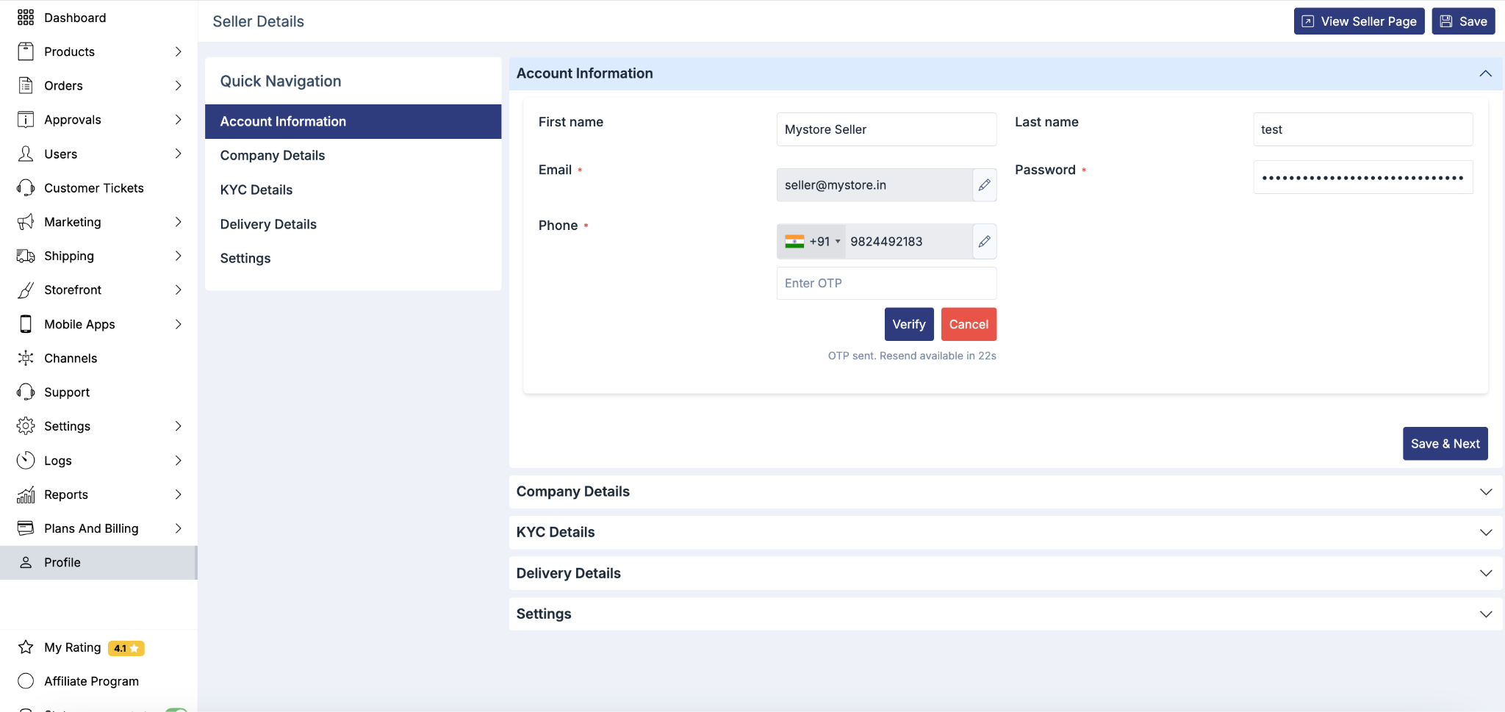Expand the Users submenu chevron
This screenshot has width=1505, height=712.
coord(178,154)
